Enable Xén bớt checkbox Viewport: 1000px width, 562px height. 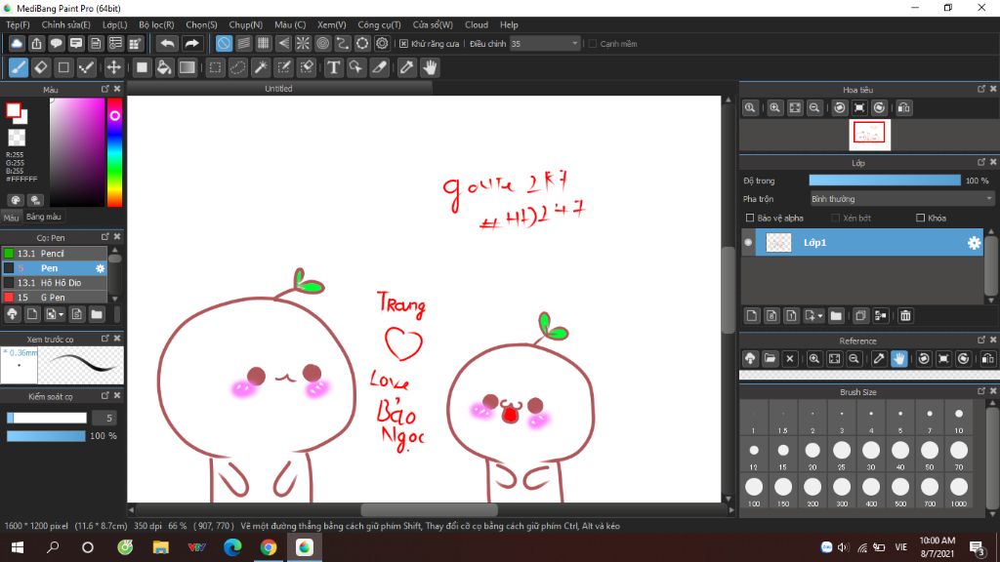click(x=836, y=218)
